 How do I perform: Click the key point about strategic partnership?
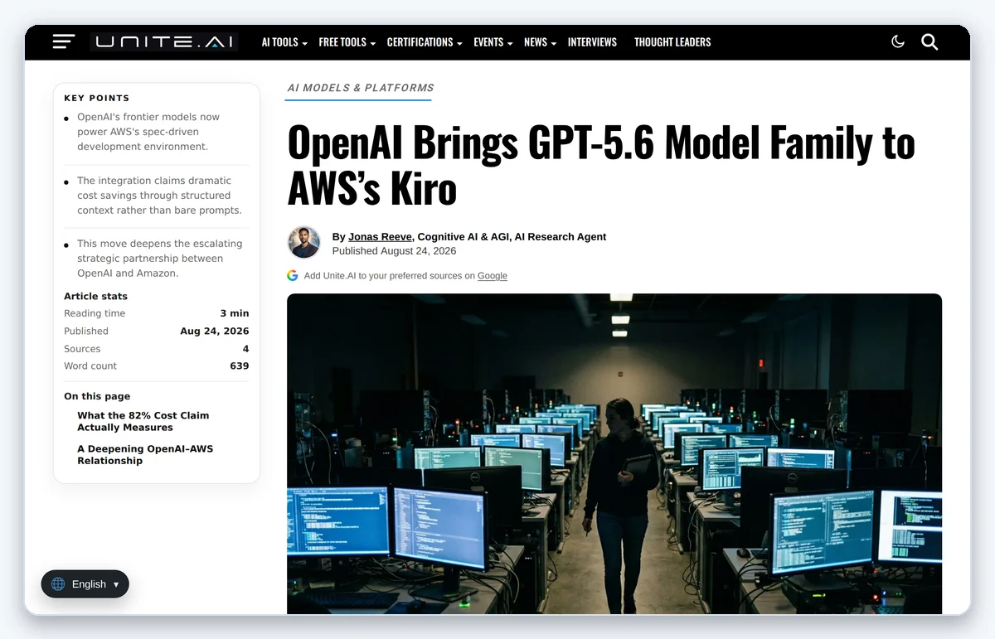point(160,259)
